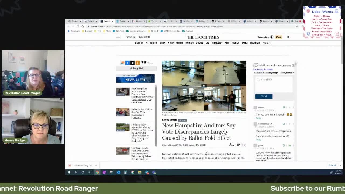The image size is (345, 194).
Task: Click ABOUT US link in header
Action: [x=130, y=37]
